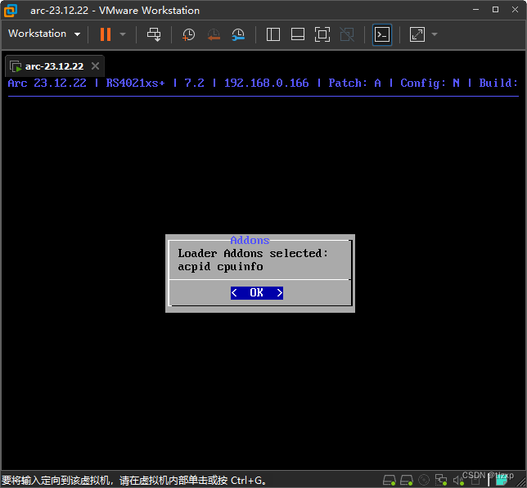
Task: Toggle the library sidebar panel
Action: click(x=273, y=34)
